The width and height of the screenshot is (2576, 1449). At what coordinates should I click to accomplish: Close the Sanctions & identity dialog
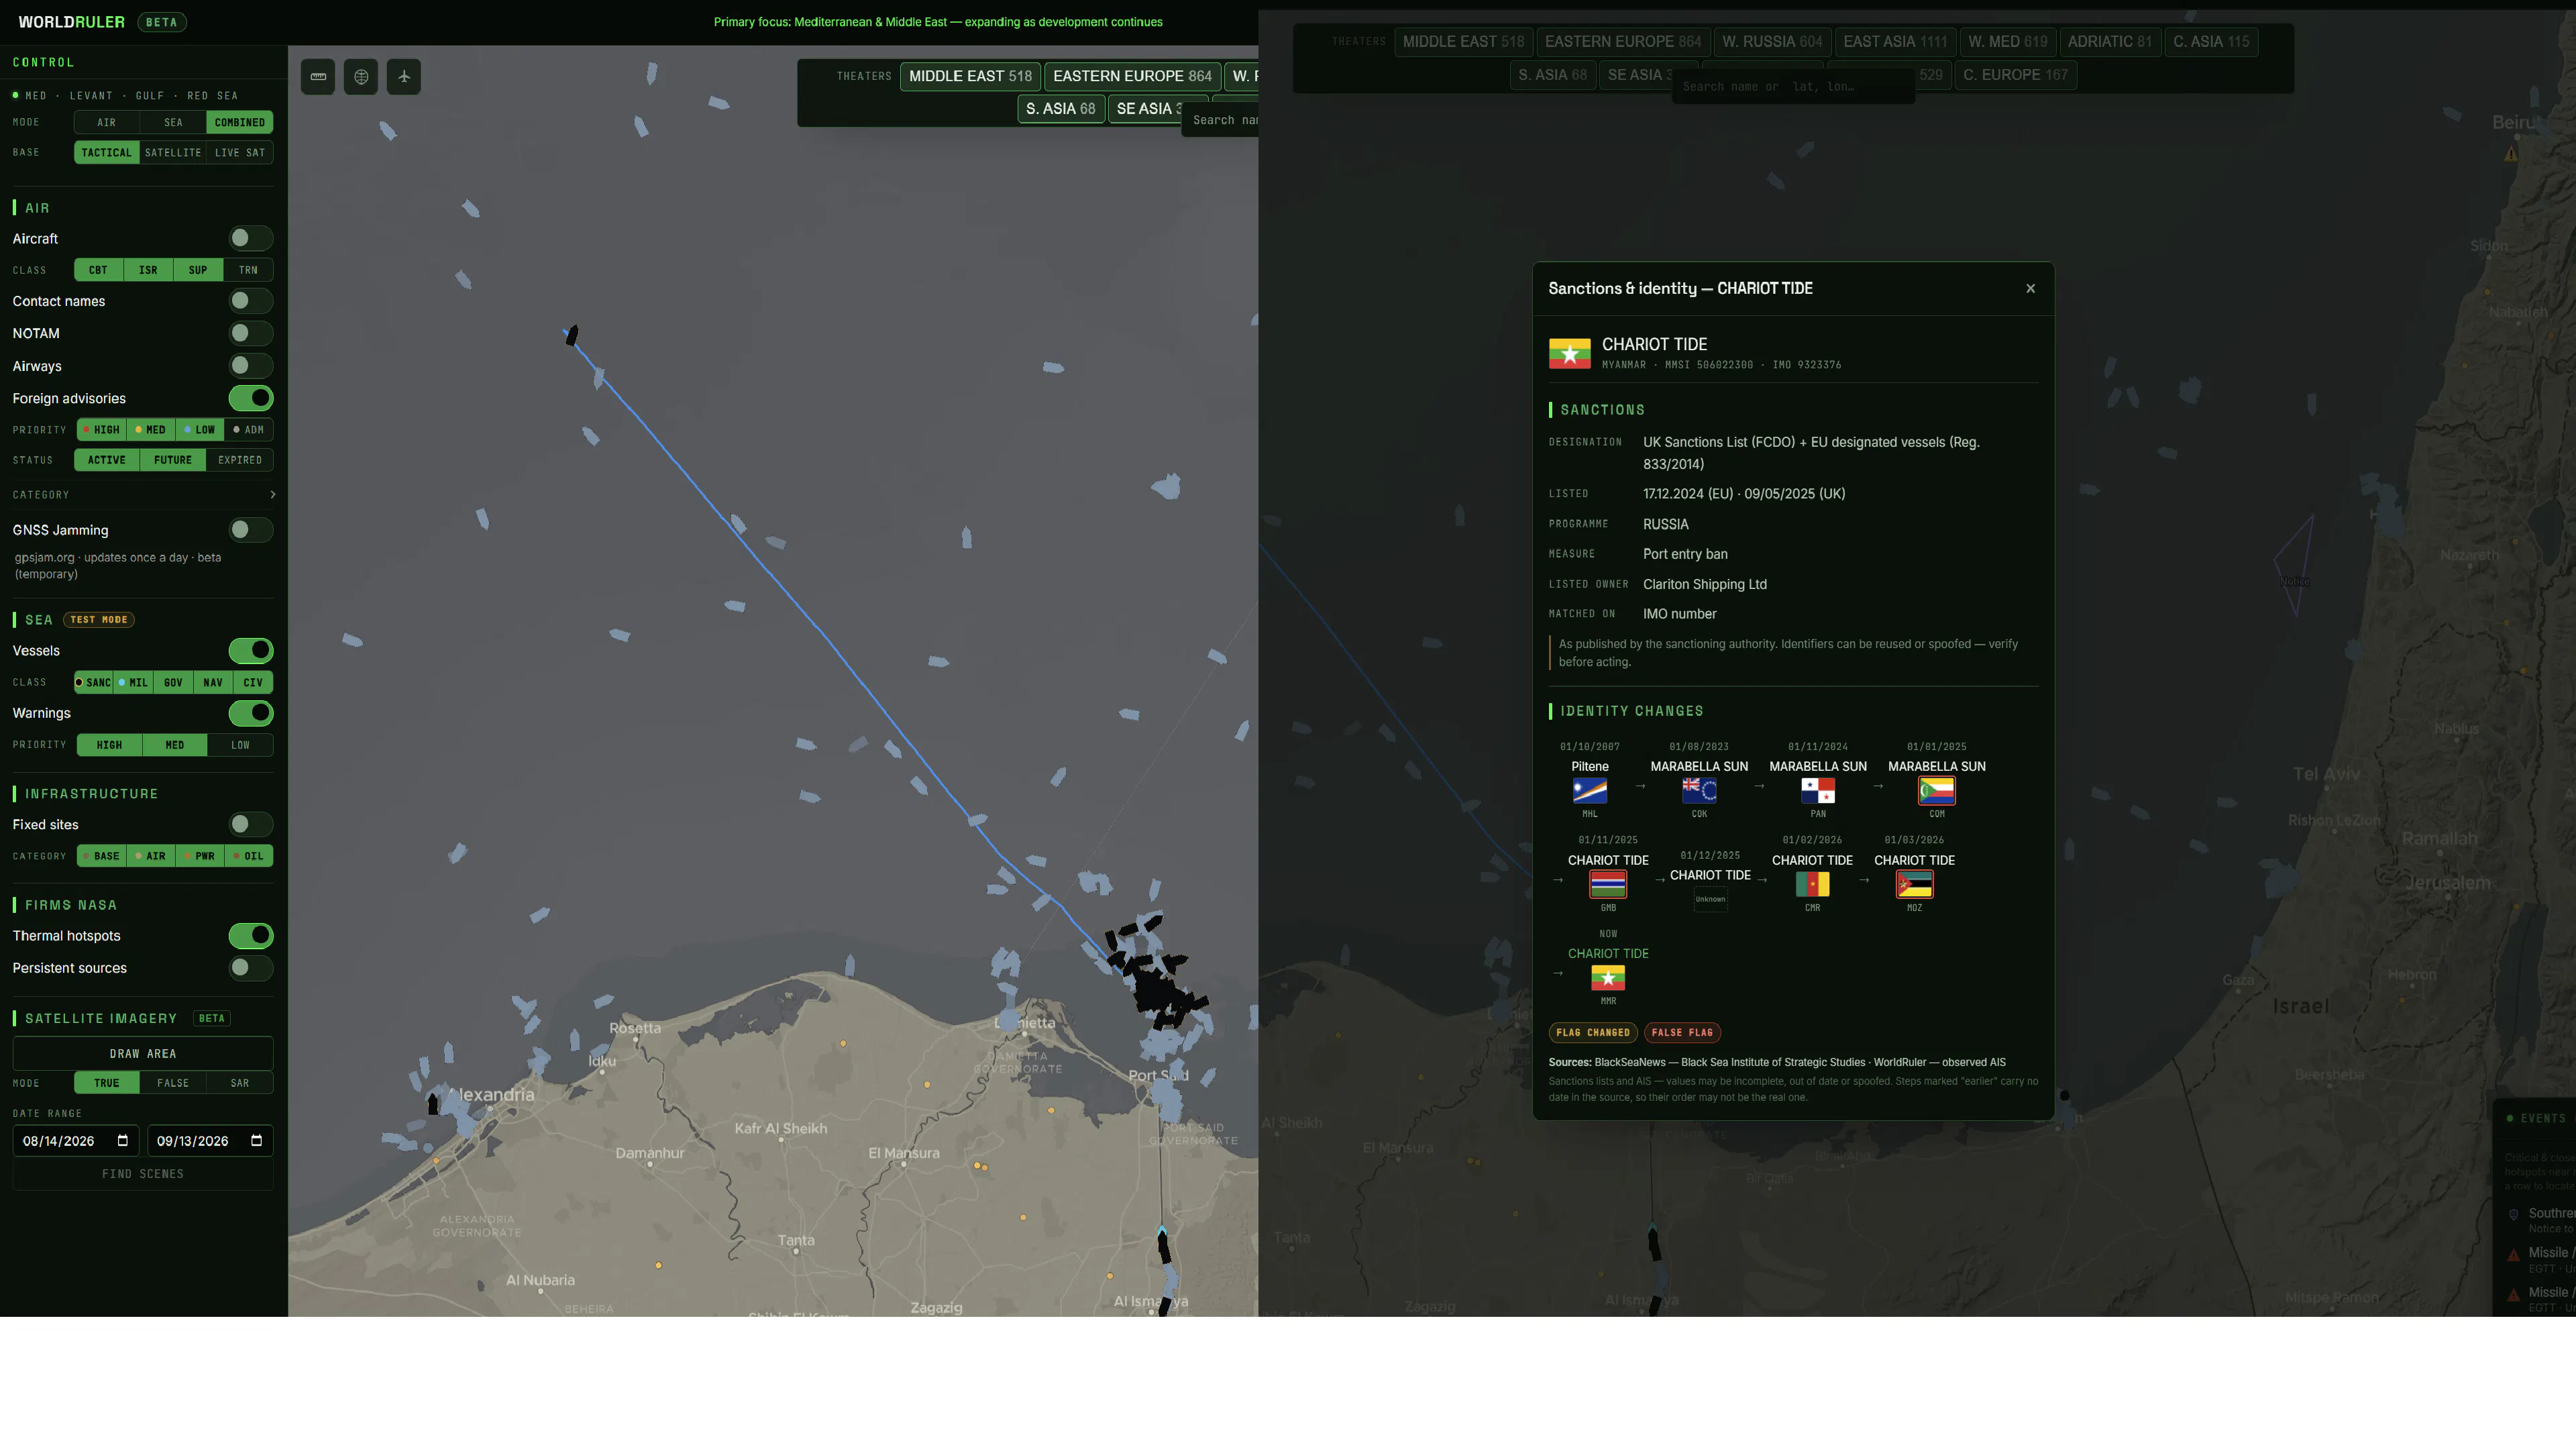pos(2030,288)
